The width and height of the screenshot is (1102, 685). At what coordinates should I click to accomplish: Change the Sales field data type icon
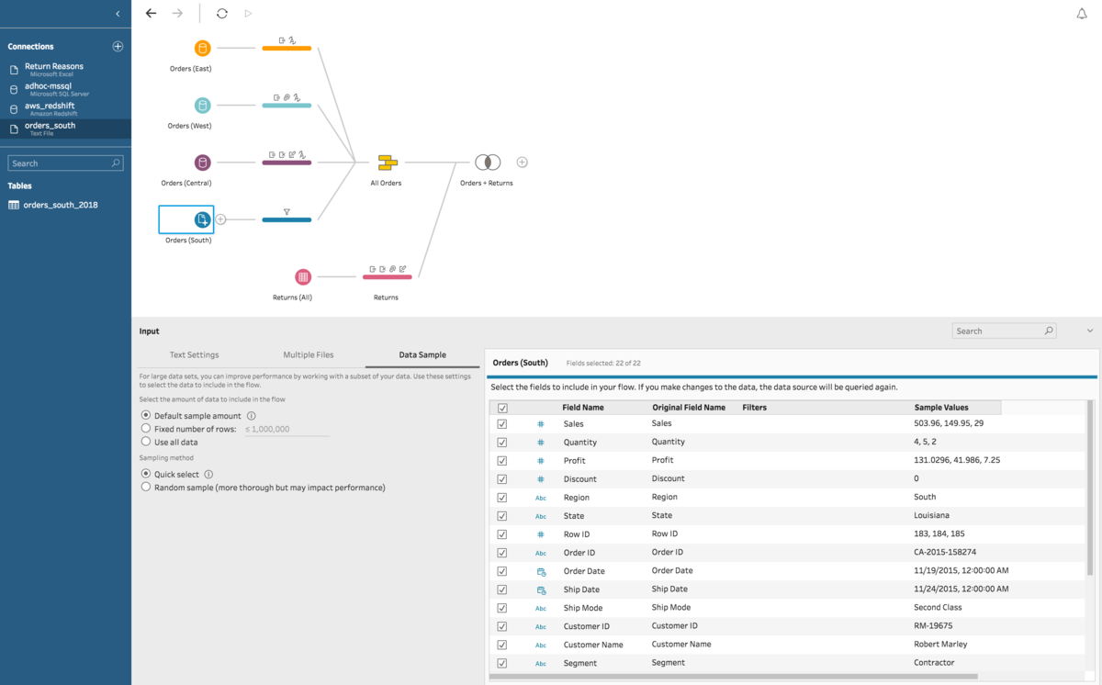point(541,424)
